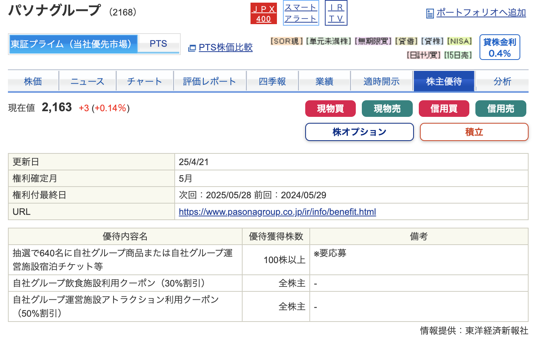Viewport: 535px width, 337px height.
Task: Click the 優待内容名 column header
Action: pos(125,236)
